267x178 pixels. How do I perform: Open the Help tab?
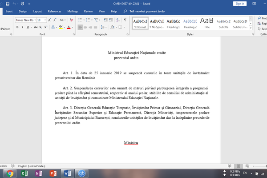coord(114,12)
